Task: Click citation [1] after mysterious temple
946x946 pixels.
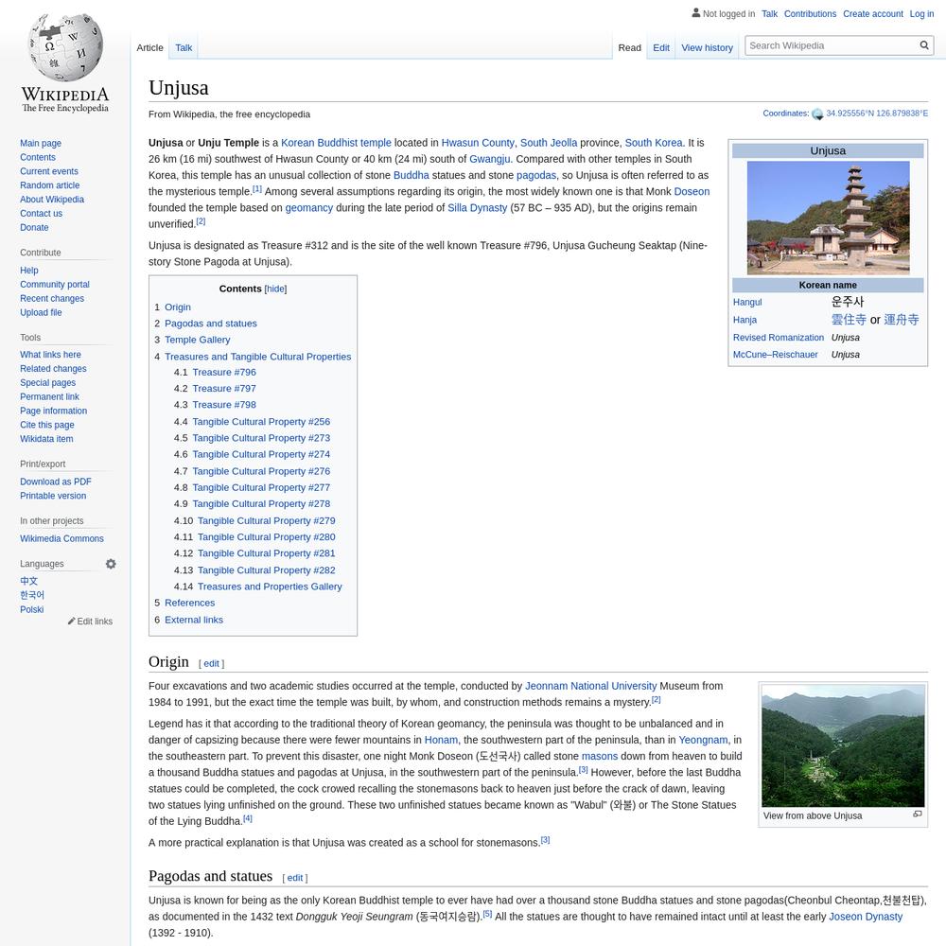Action: (257, 189)
